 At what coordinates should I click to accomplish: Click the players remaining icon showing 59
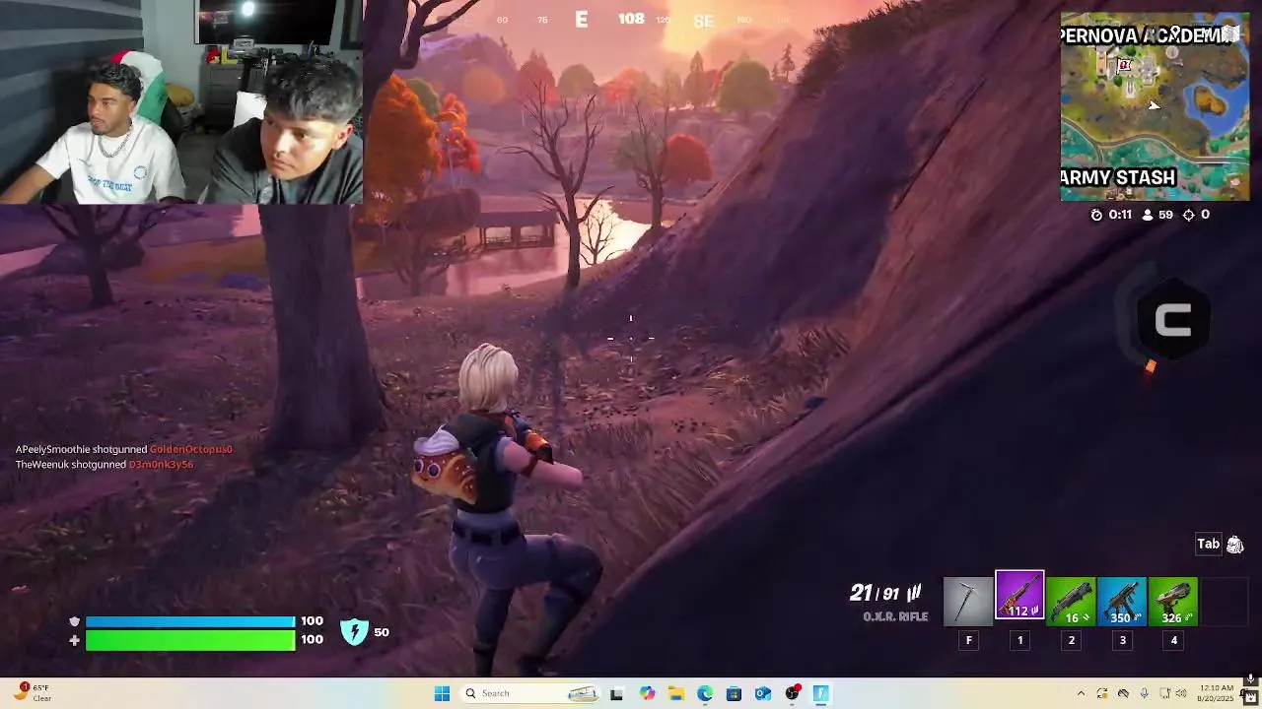coord(1147,215)
